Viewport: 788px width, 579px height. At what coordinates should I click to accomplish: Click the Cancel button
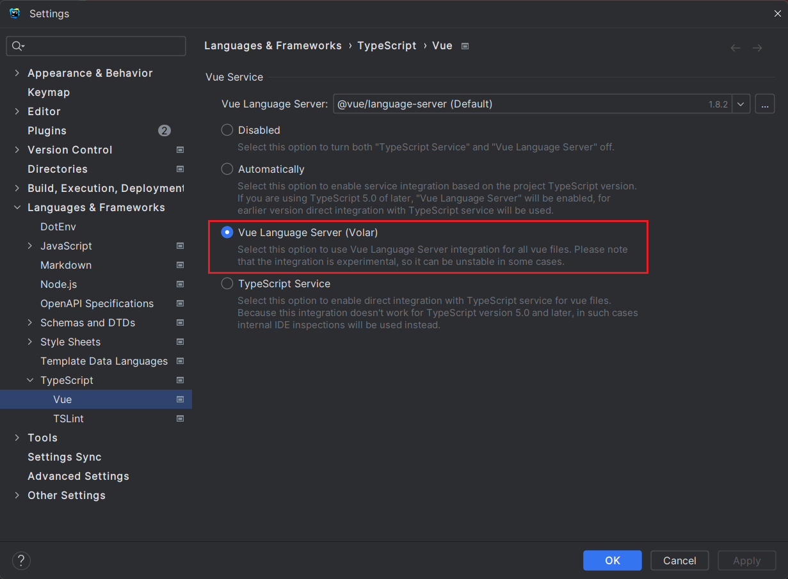pos(680,560)
